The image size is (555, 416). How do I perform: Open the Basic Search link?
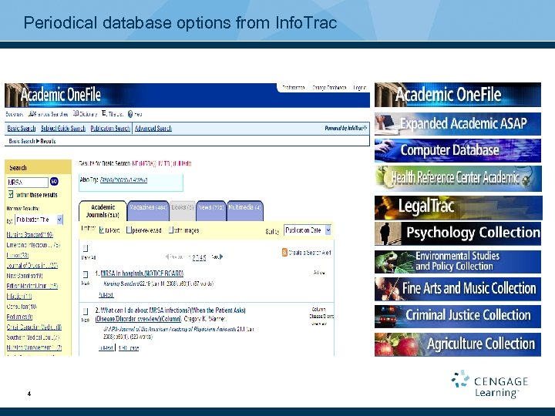tap(22, 129)
